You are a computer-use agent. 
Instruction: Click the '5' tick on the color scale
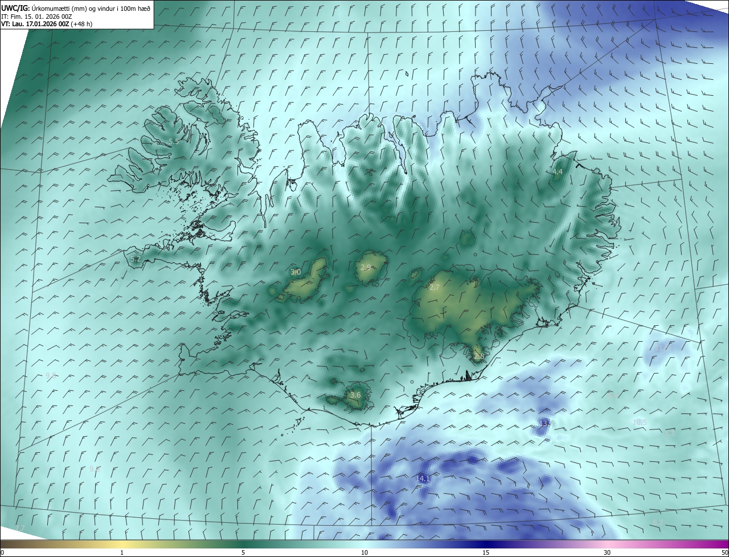pyautogui.click(x=243, y=553)
